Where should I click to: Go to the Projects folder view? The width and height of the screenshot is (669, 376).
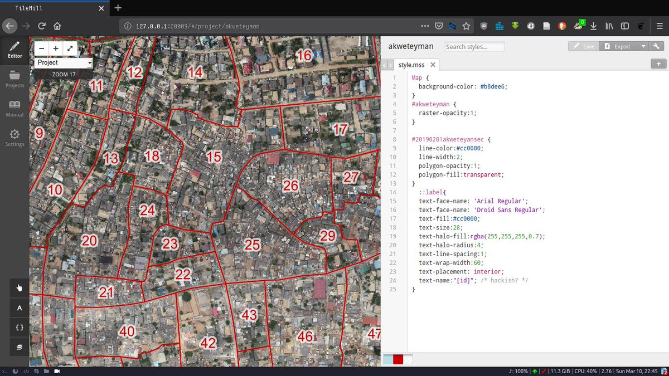(x=14, y=79)
